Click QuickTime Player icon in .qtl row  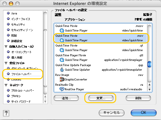coord(62,60)
